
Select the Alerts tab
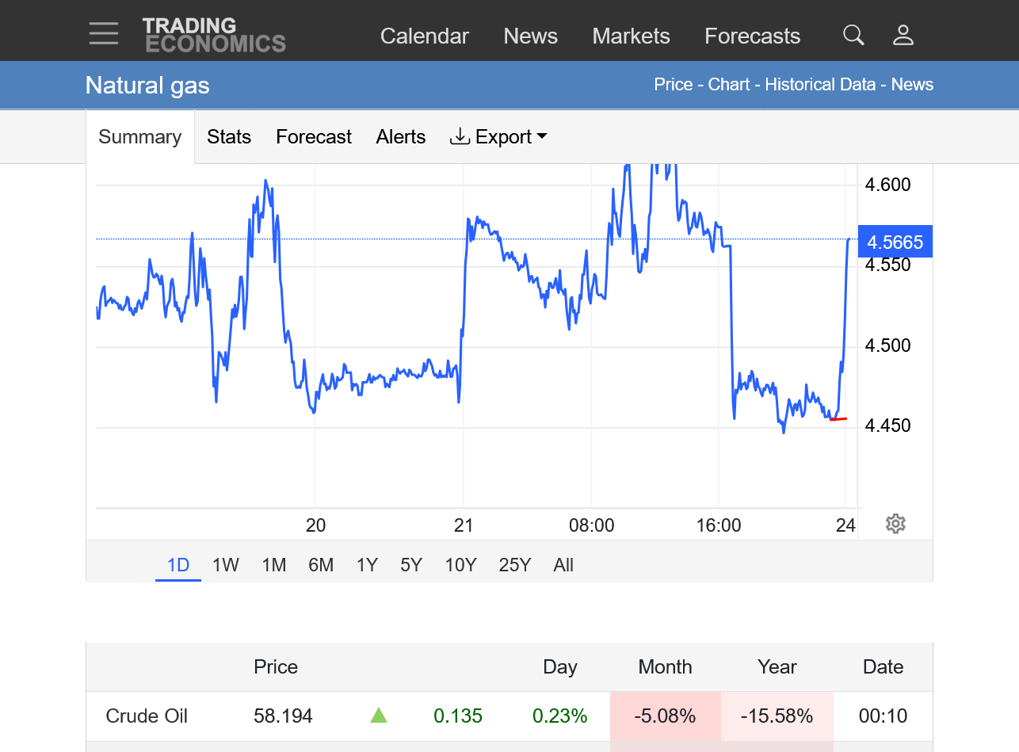click(x=400, y=137)
